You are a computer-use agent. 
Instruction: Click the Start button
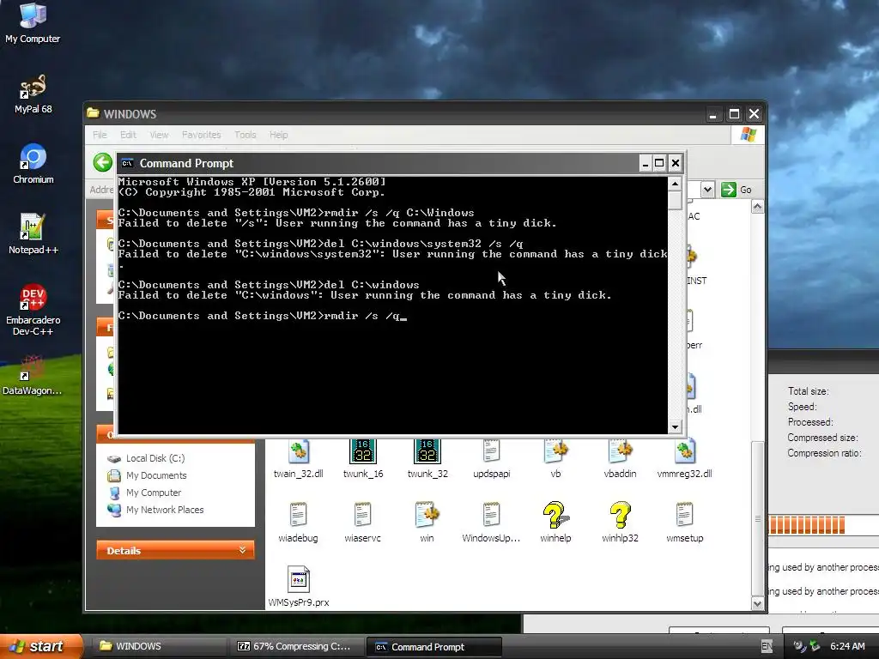40,646
